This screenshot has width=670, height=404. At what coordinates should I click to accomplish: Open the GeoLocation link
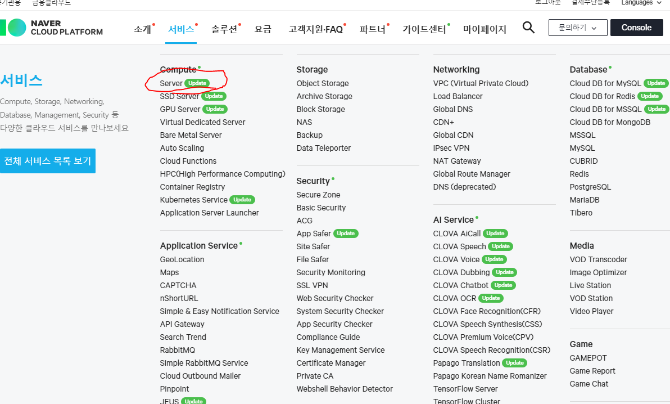point(182,259)
